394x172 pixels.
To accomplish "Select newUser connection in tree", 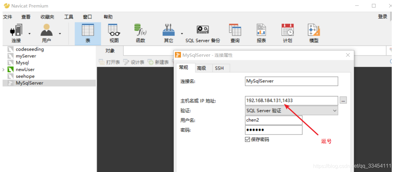I will click(25, 70).
